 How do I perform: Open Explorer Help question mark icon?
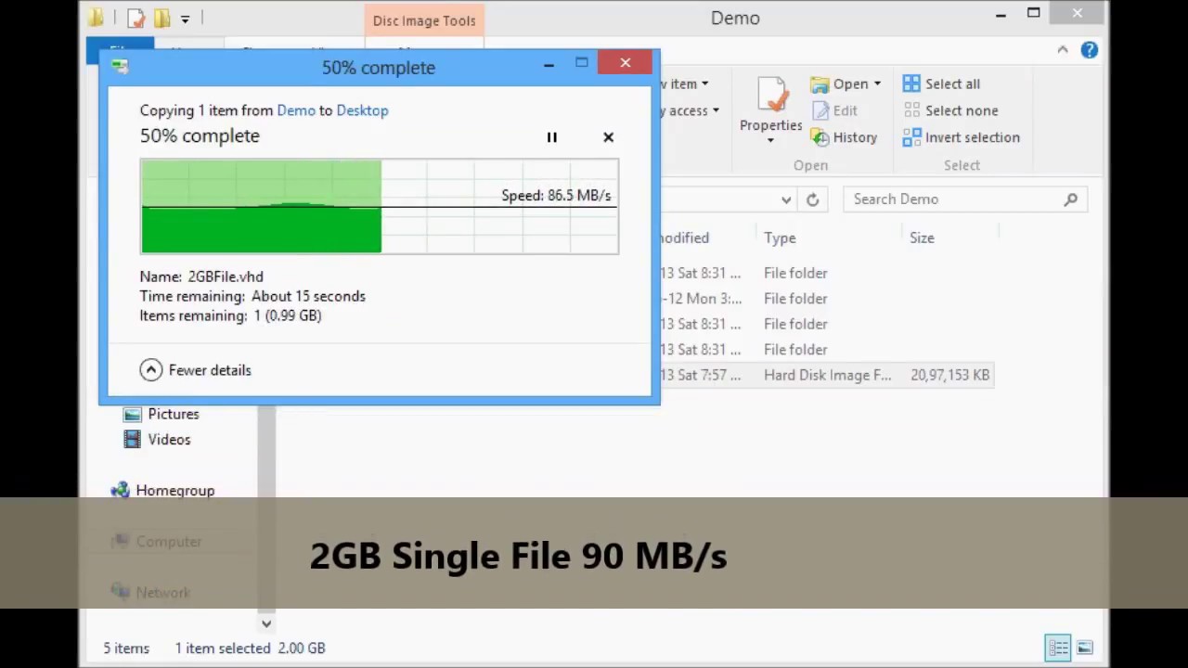[x=1090, y=50]
